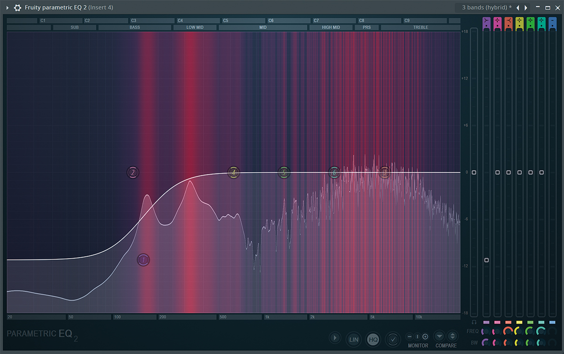Click the main level slider handle at 0

[474, 173]
